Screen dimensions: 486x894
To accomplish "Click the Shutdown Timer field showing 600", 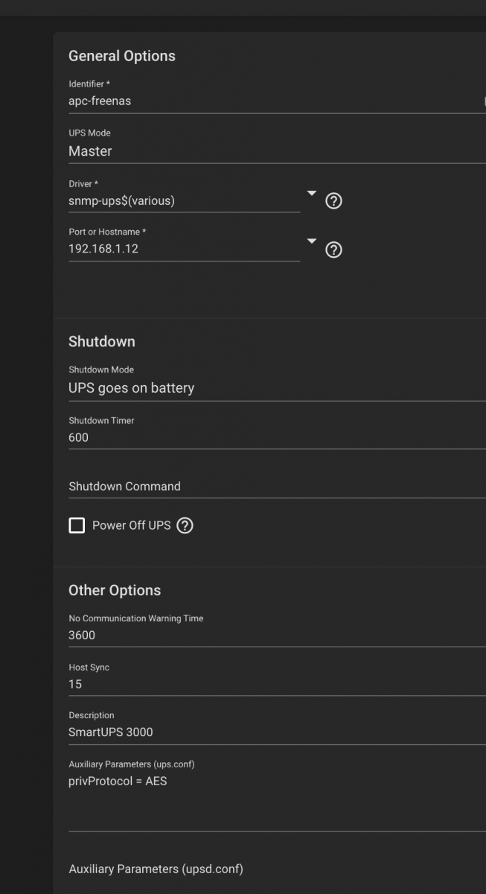I will point(277,437).
